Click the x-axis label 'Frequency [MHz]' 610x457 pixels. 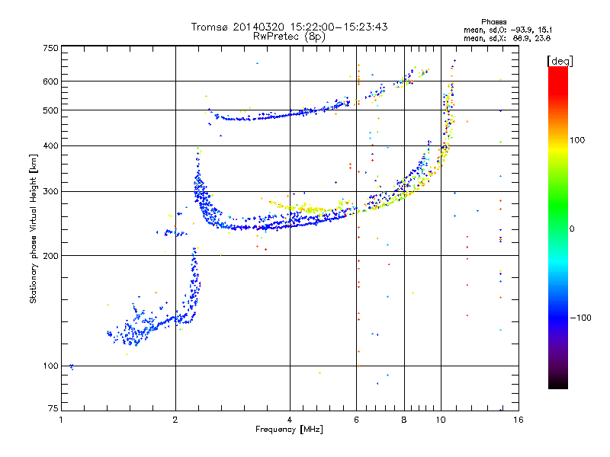click(x=289, y=430)
